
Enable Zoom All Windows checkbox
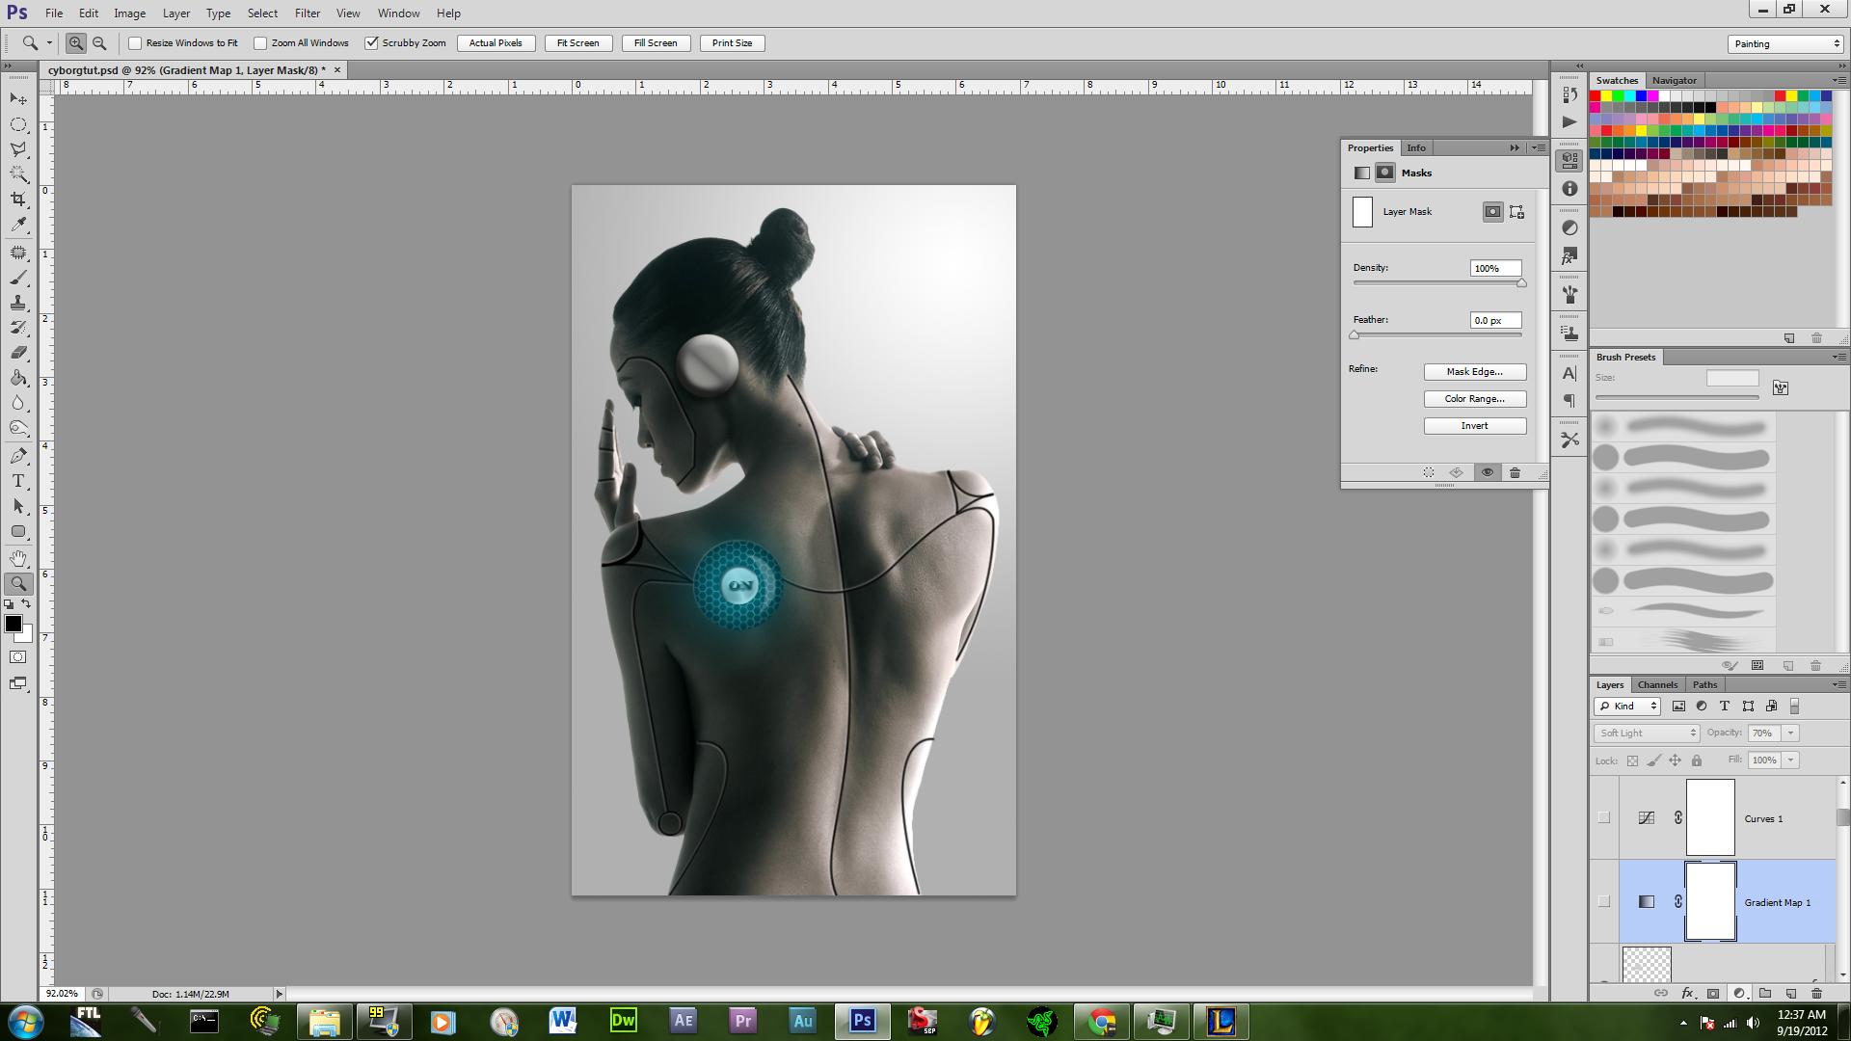260,43
